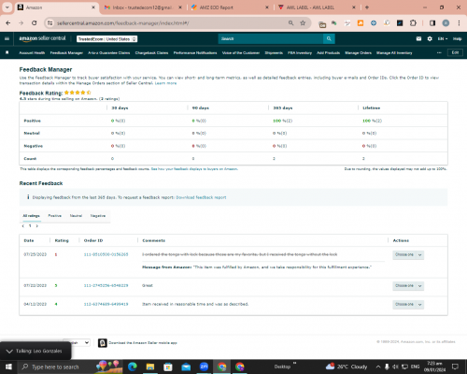Open the Choose one dropdown for the 07/25/2023 feedback
The image size is (467, 374).
click(x=408, y=254)
